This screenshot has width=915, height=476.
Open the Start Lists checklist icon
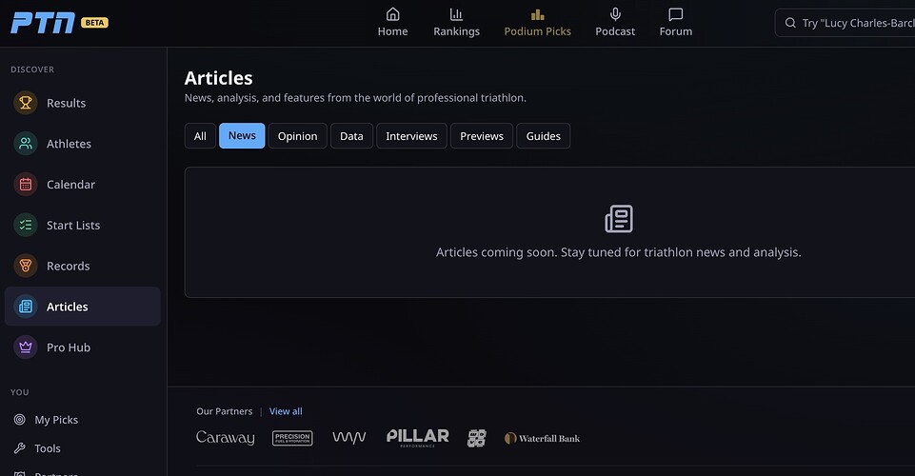click(x=26, y=226)
